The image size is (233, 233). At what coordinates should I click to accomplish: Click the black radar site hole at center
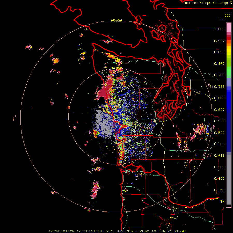pyautogui.click(x=116, y=117)
